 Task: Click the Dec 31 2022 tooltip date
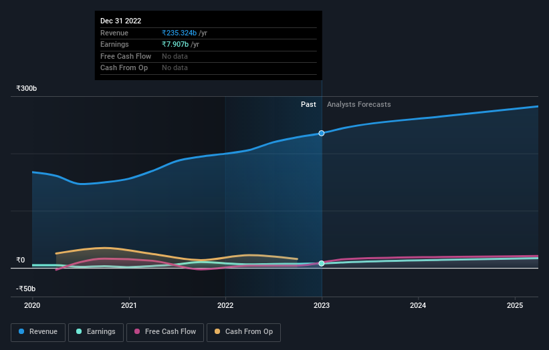[121, 21]
